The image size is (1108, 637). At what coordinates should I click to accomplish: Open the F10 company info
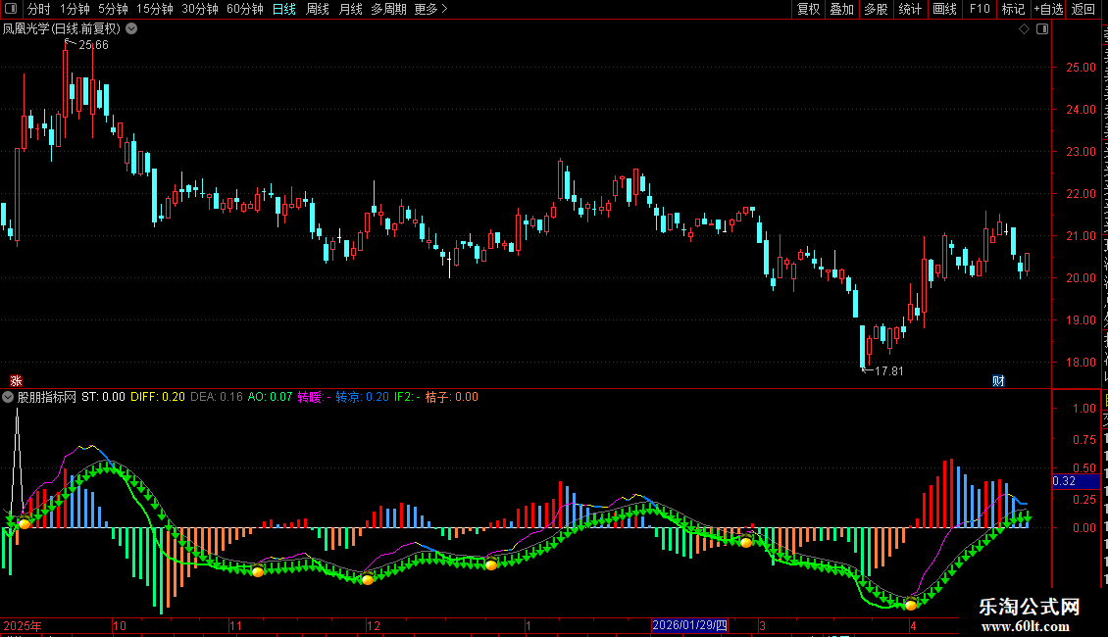980,9
